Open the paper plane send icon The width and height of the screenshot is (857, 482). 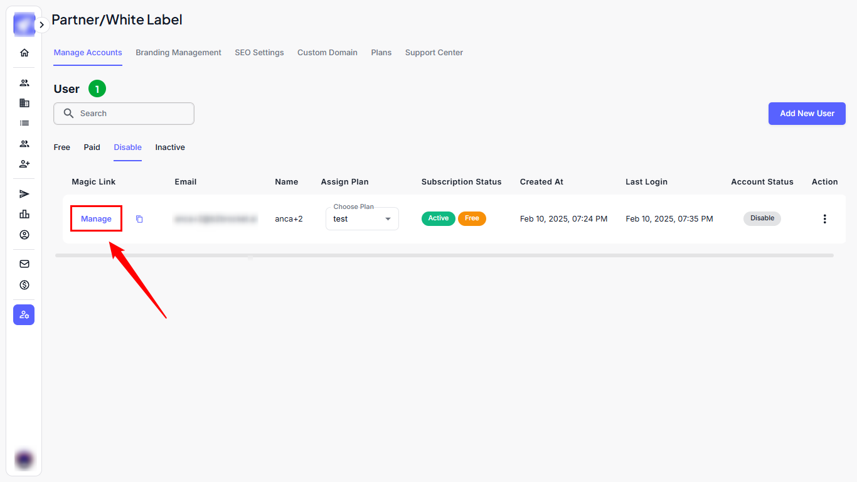(x=24, y=194)
